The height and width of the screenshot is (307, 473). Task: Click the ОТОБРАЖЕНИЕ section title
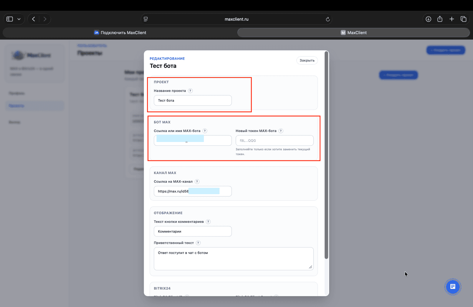point(168,213)
